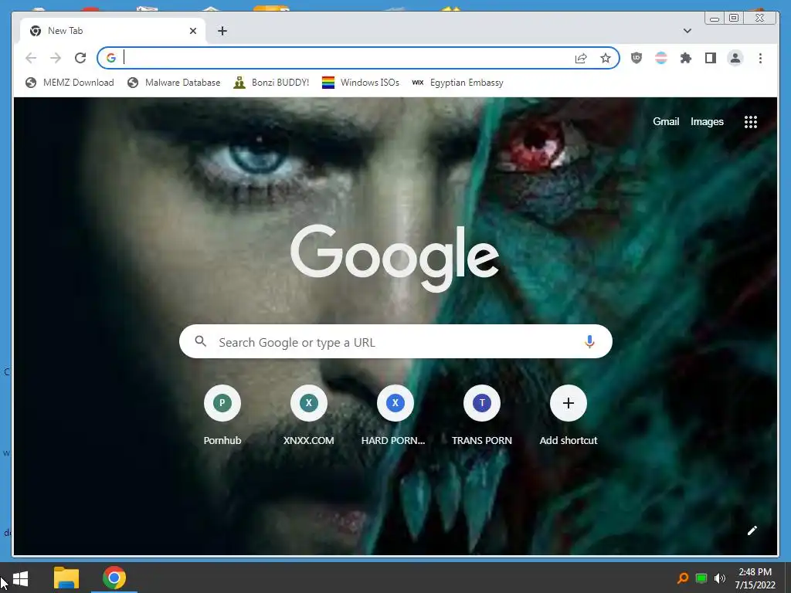Reload the page with the refresh icon
The image size is (791, 593).
click(80, 58)
